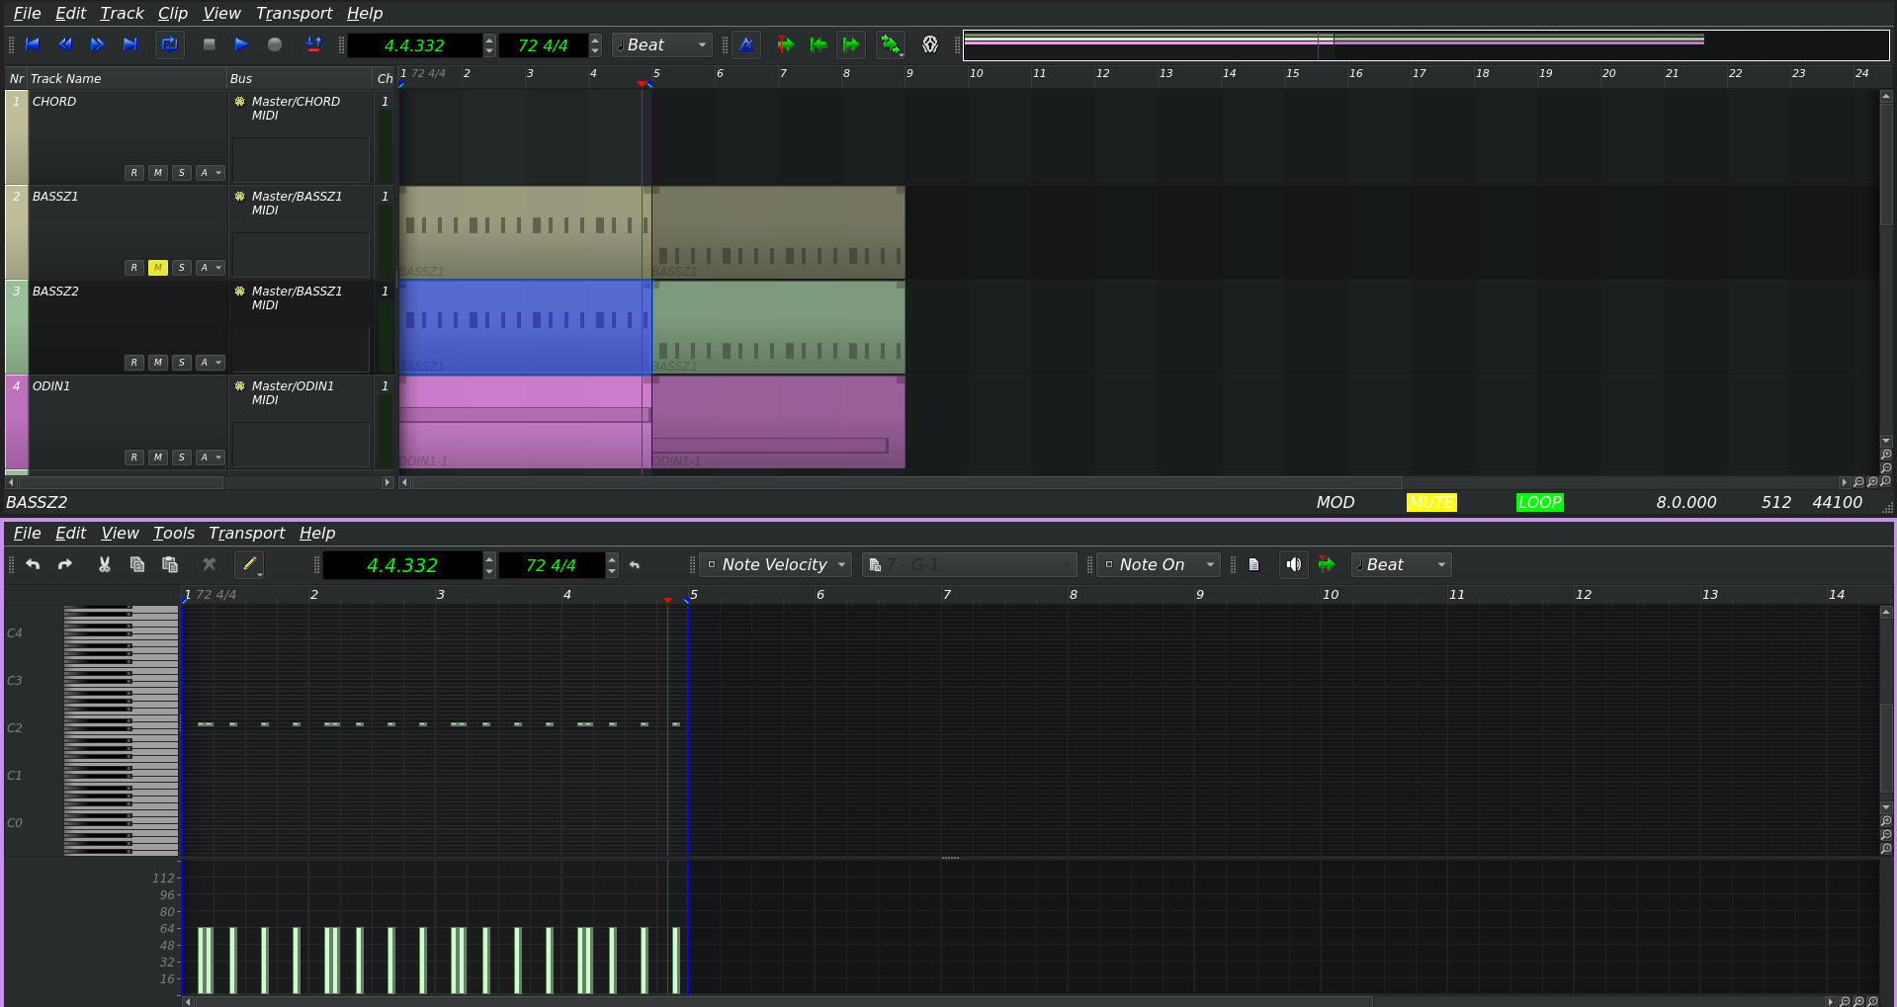Toggle Record on CHORD track

point(134,173)
